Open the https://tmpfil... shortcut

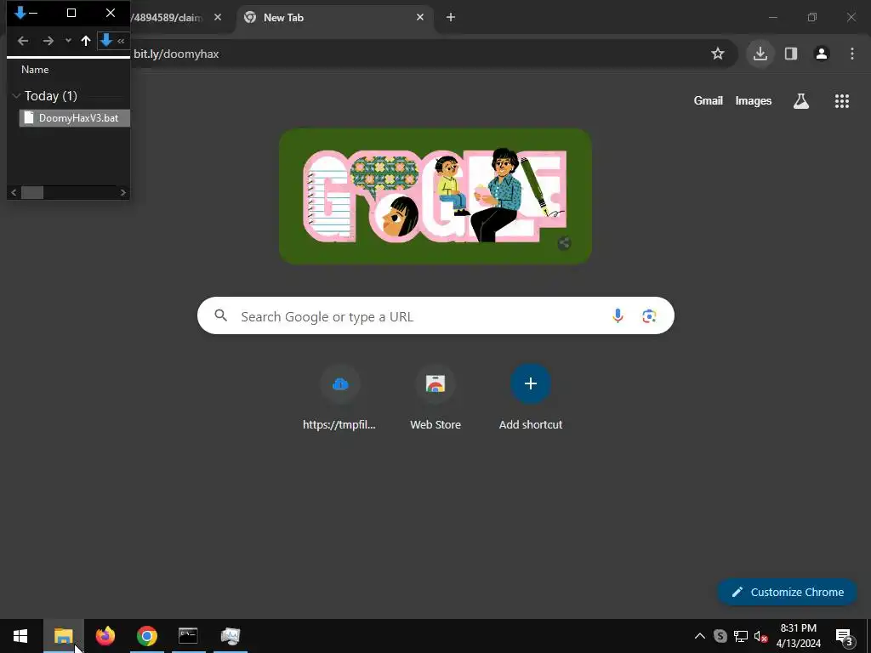(339, 397)
